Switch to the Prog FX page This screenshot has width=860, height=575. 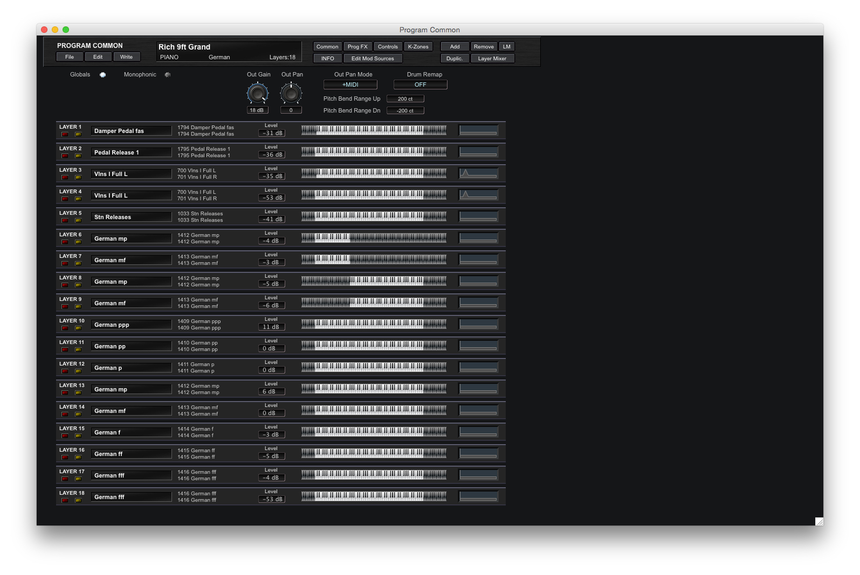357,47
